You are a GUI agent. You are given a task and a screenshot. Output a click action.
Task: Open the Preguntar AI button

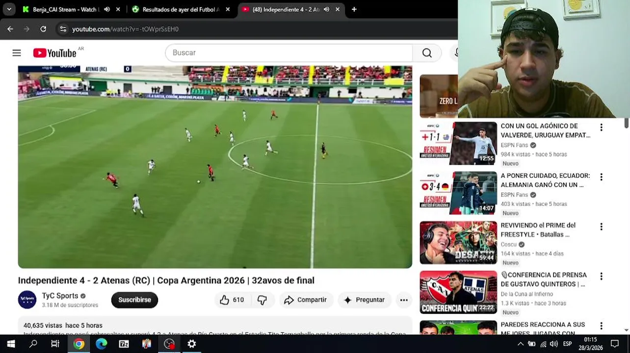point(364,300)
